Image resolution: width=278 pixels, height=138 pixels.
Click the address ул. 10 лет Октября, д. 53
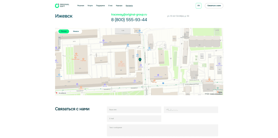pyautogui.click(x=178, y=16)
